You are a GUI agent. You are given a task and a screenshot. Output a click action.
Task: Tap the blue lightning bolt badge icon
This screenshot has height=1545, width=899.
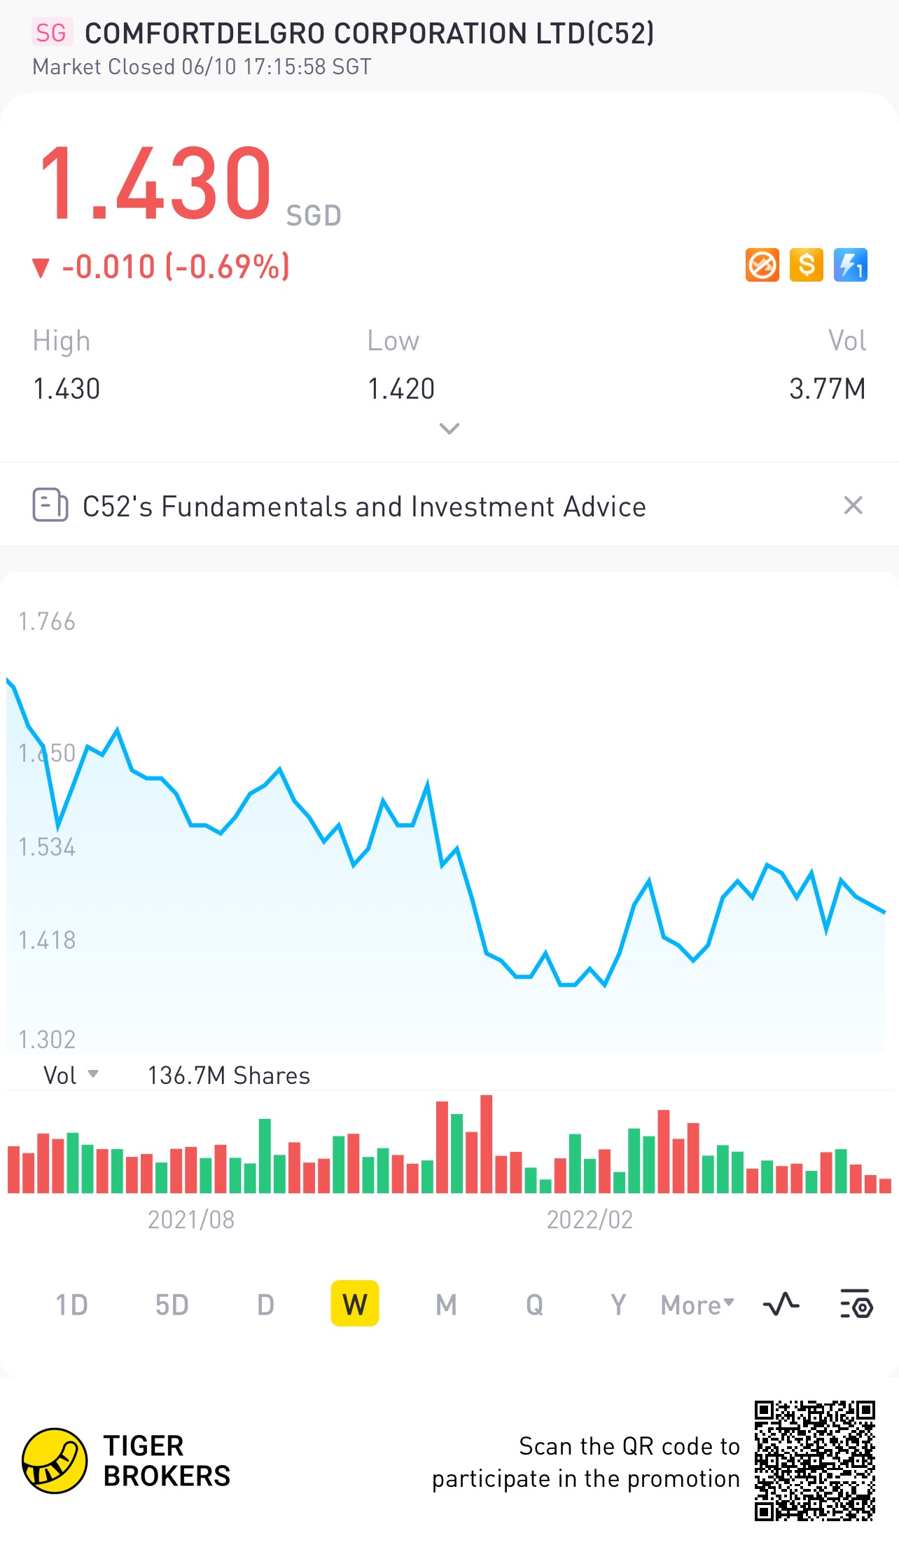coord(850,266)
